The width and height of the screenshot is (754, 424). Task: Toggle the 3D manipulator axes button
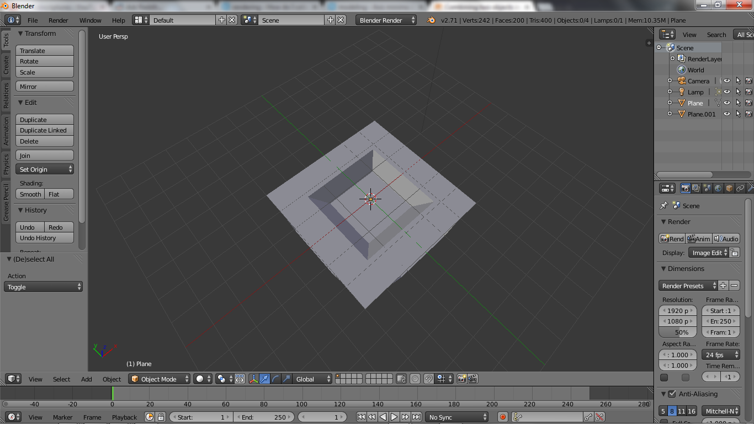[254, 379]
